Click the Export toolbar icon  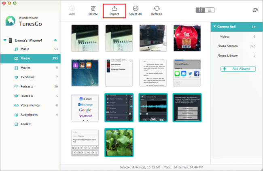[x=115, y=9]
